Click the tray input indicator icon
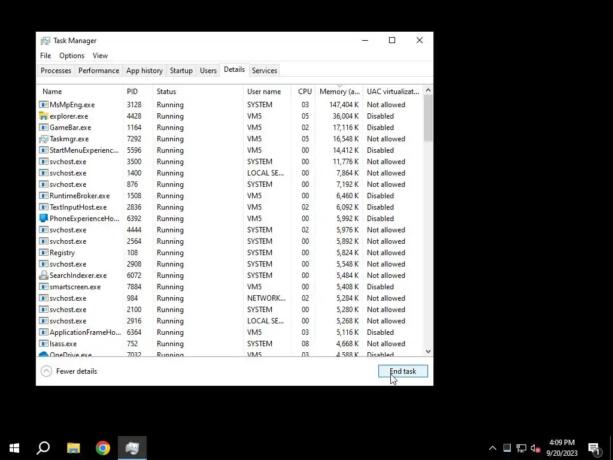 (506, 448)
